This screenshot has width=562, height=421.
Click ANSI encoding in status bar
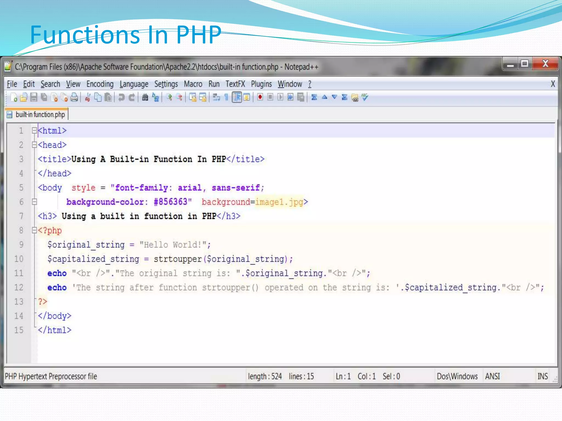coord(492,376)
